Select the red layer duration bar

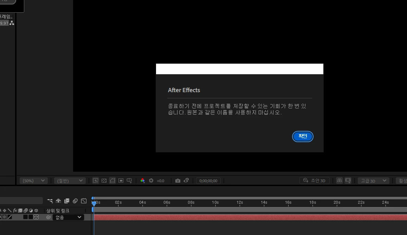click(251, 217)
